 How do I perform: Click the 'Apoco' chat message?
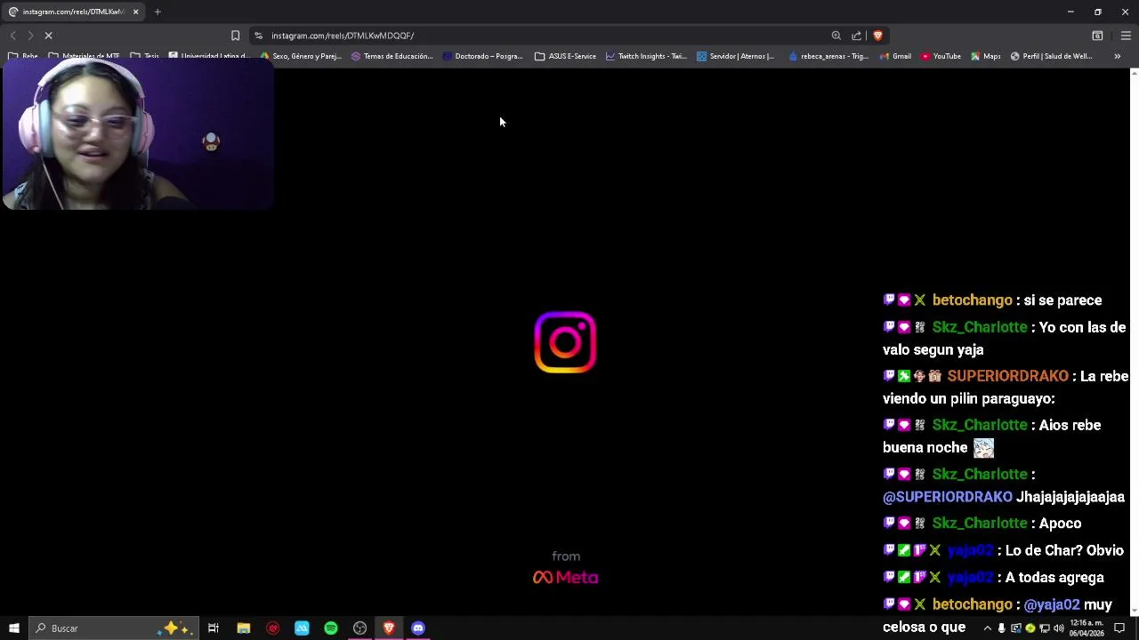pos(1060,524)
